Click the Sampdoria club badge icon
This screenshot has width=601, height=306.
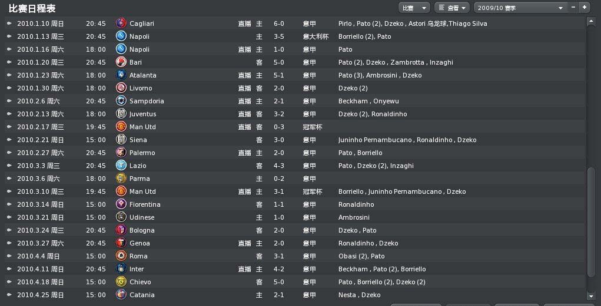tap(121, 101)
